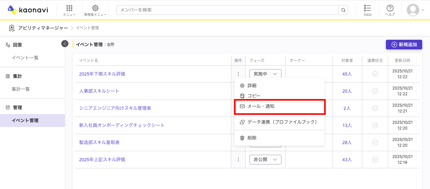
Task: Open the grid Menu icon
Action: (x=69, y=10)
